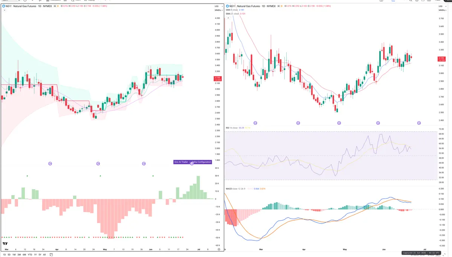The image size is (452, 257).
Task: Open the second event marker on right chart
Action: [298, 123]
